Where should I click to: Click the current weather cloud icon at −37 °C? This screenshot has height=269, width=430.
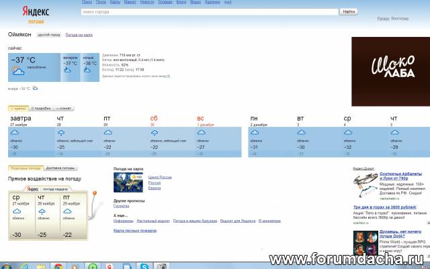click(17, 71)
